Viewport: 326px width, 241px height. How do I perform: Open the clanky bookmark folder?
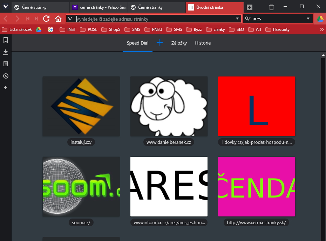click(215, 29)
